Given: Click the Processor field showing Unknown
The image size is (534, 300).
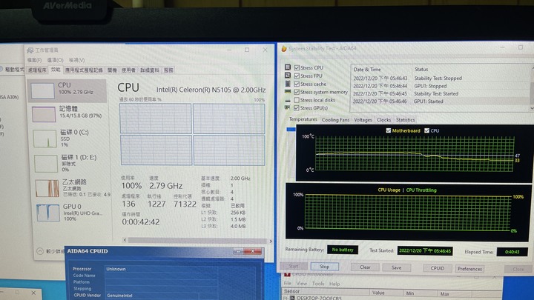Looking at the screenshot, I should tap(161, 269).
